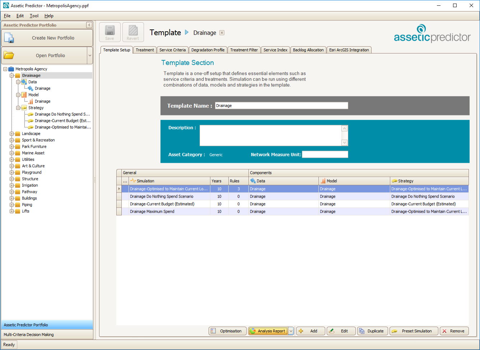Click the Optimisation button icon
Viewport: 480px width, 350px height.
213,331
